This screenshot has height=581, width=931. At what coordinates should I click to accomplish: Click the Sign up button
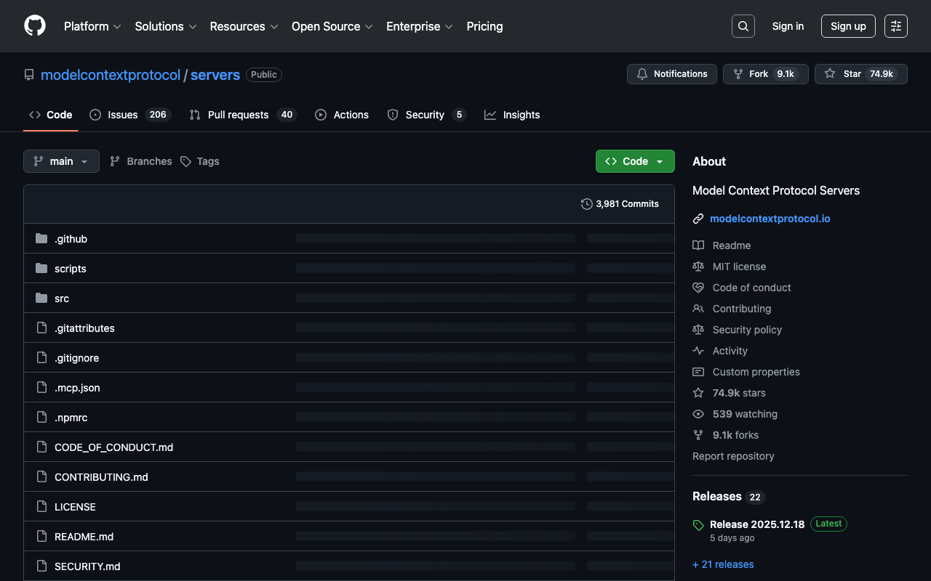[847, 26]
